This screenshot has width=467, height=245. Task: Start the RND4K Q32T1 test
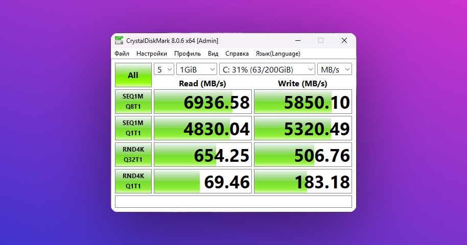(x=133, y=155)
